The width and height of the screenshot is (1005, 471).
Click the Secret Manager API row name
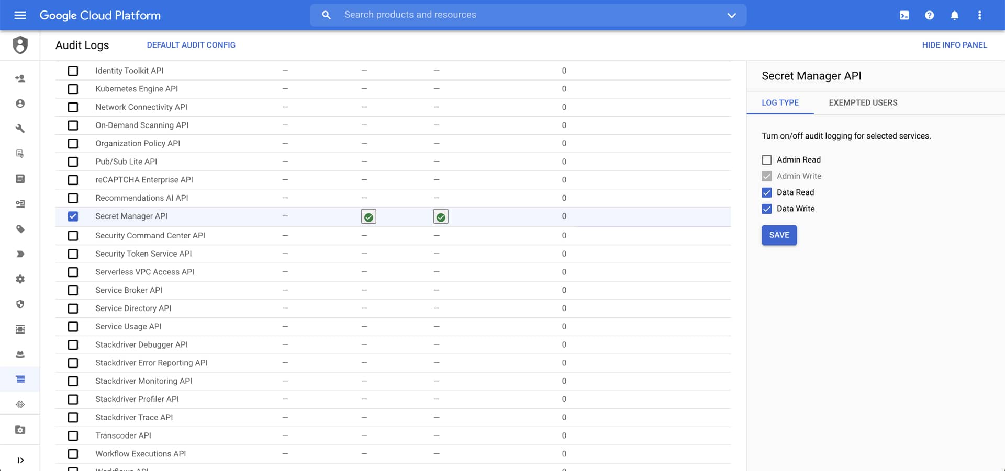pos(131,216)
